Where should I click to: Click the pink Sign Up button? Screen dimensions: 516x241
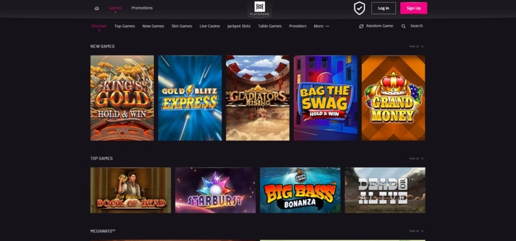pos(413,8)
